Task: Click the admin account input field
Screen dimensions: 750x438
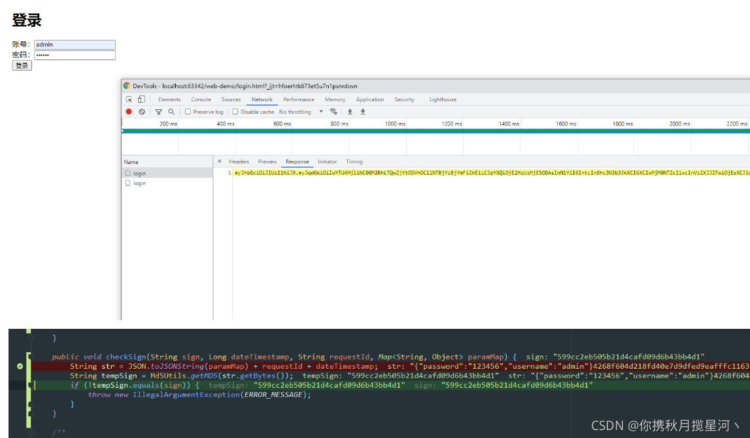Action: 75,44
